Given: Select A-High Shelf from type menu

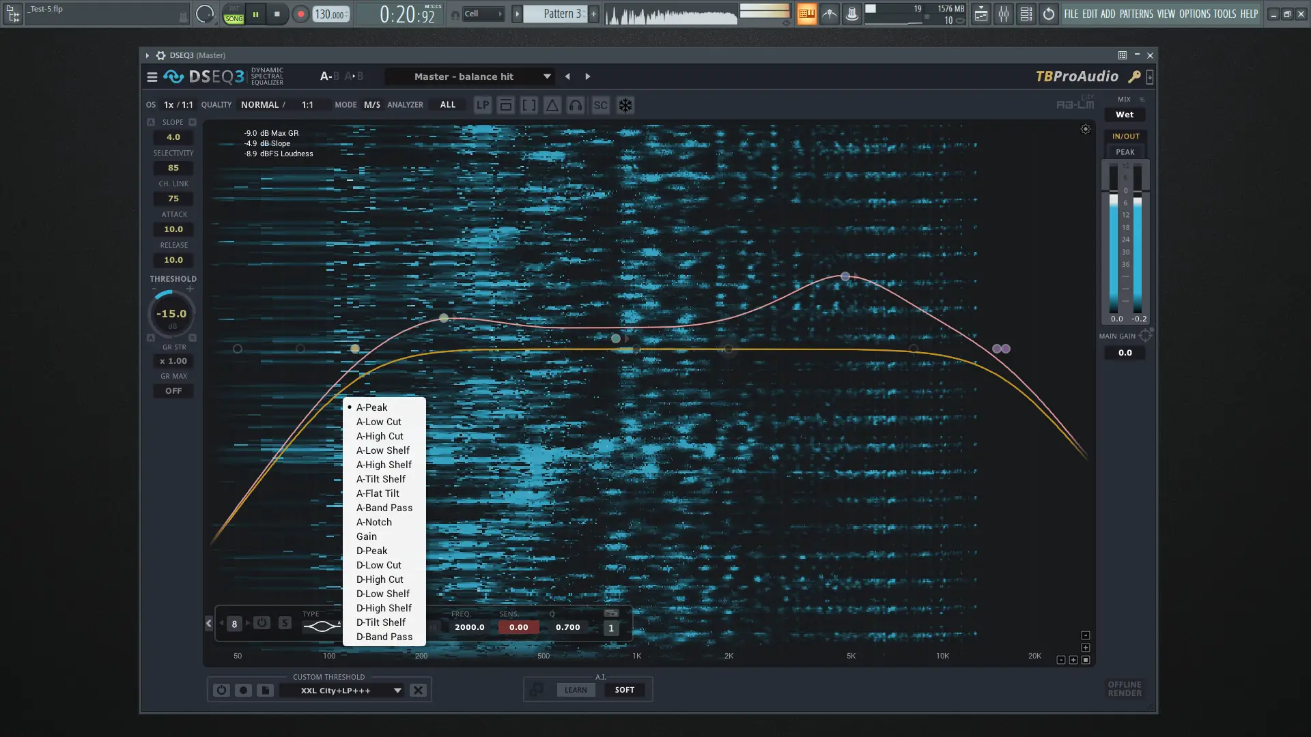Looking at the screenshot, I should click(384, 465).
